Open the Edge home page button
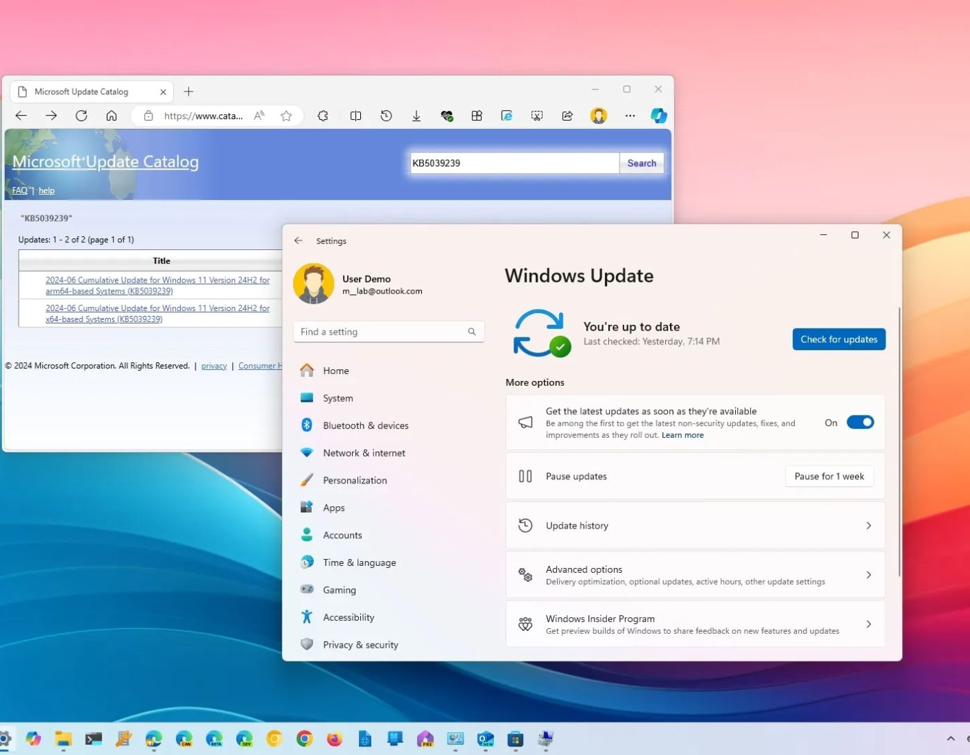This screenshot has width=970, height=755. (112, 116)
